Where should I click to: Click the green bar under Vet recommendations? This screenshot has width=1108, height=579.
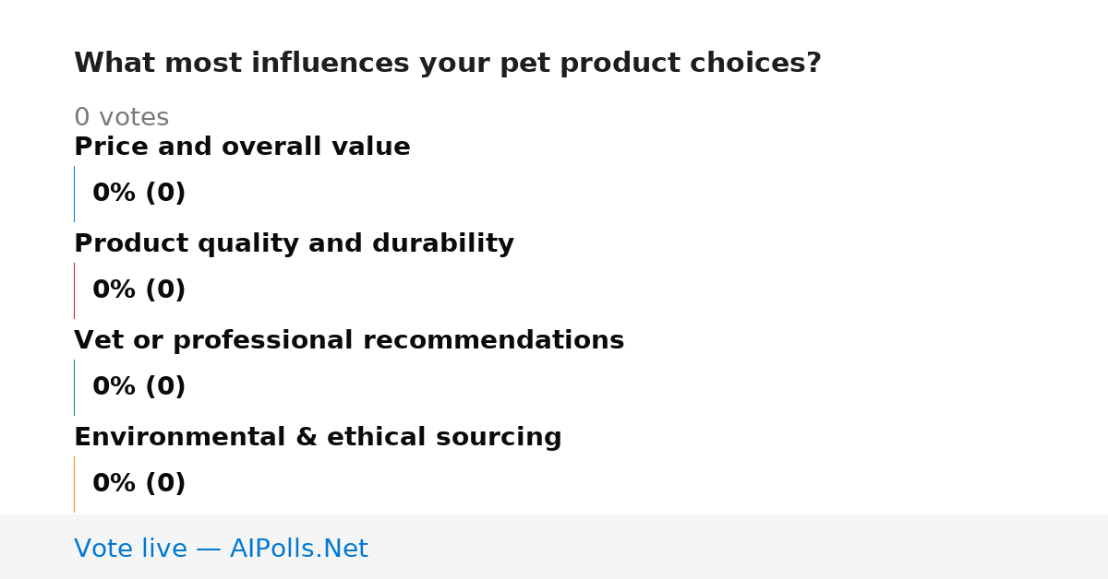74,387
